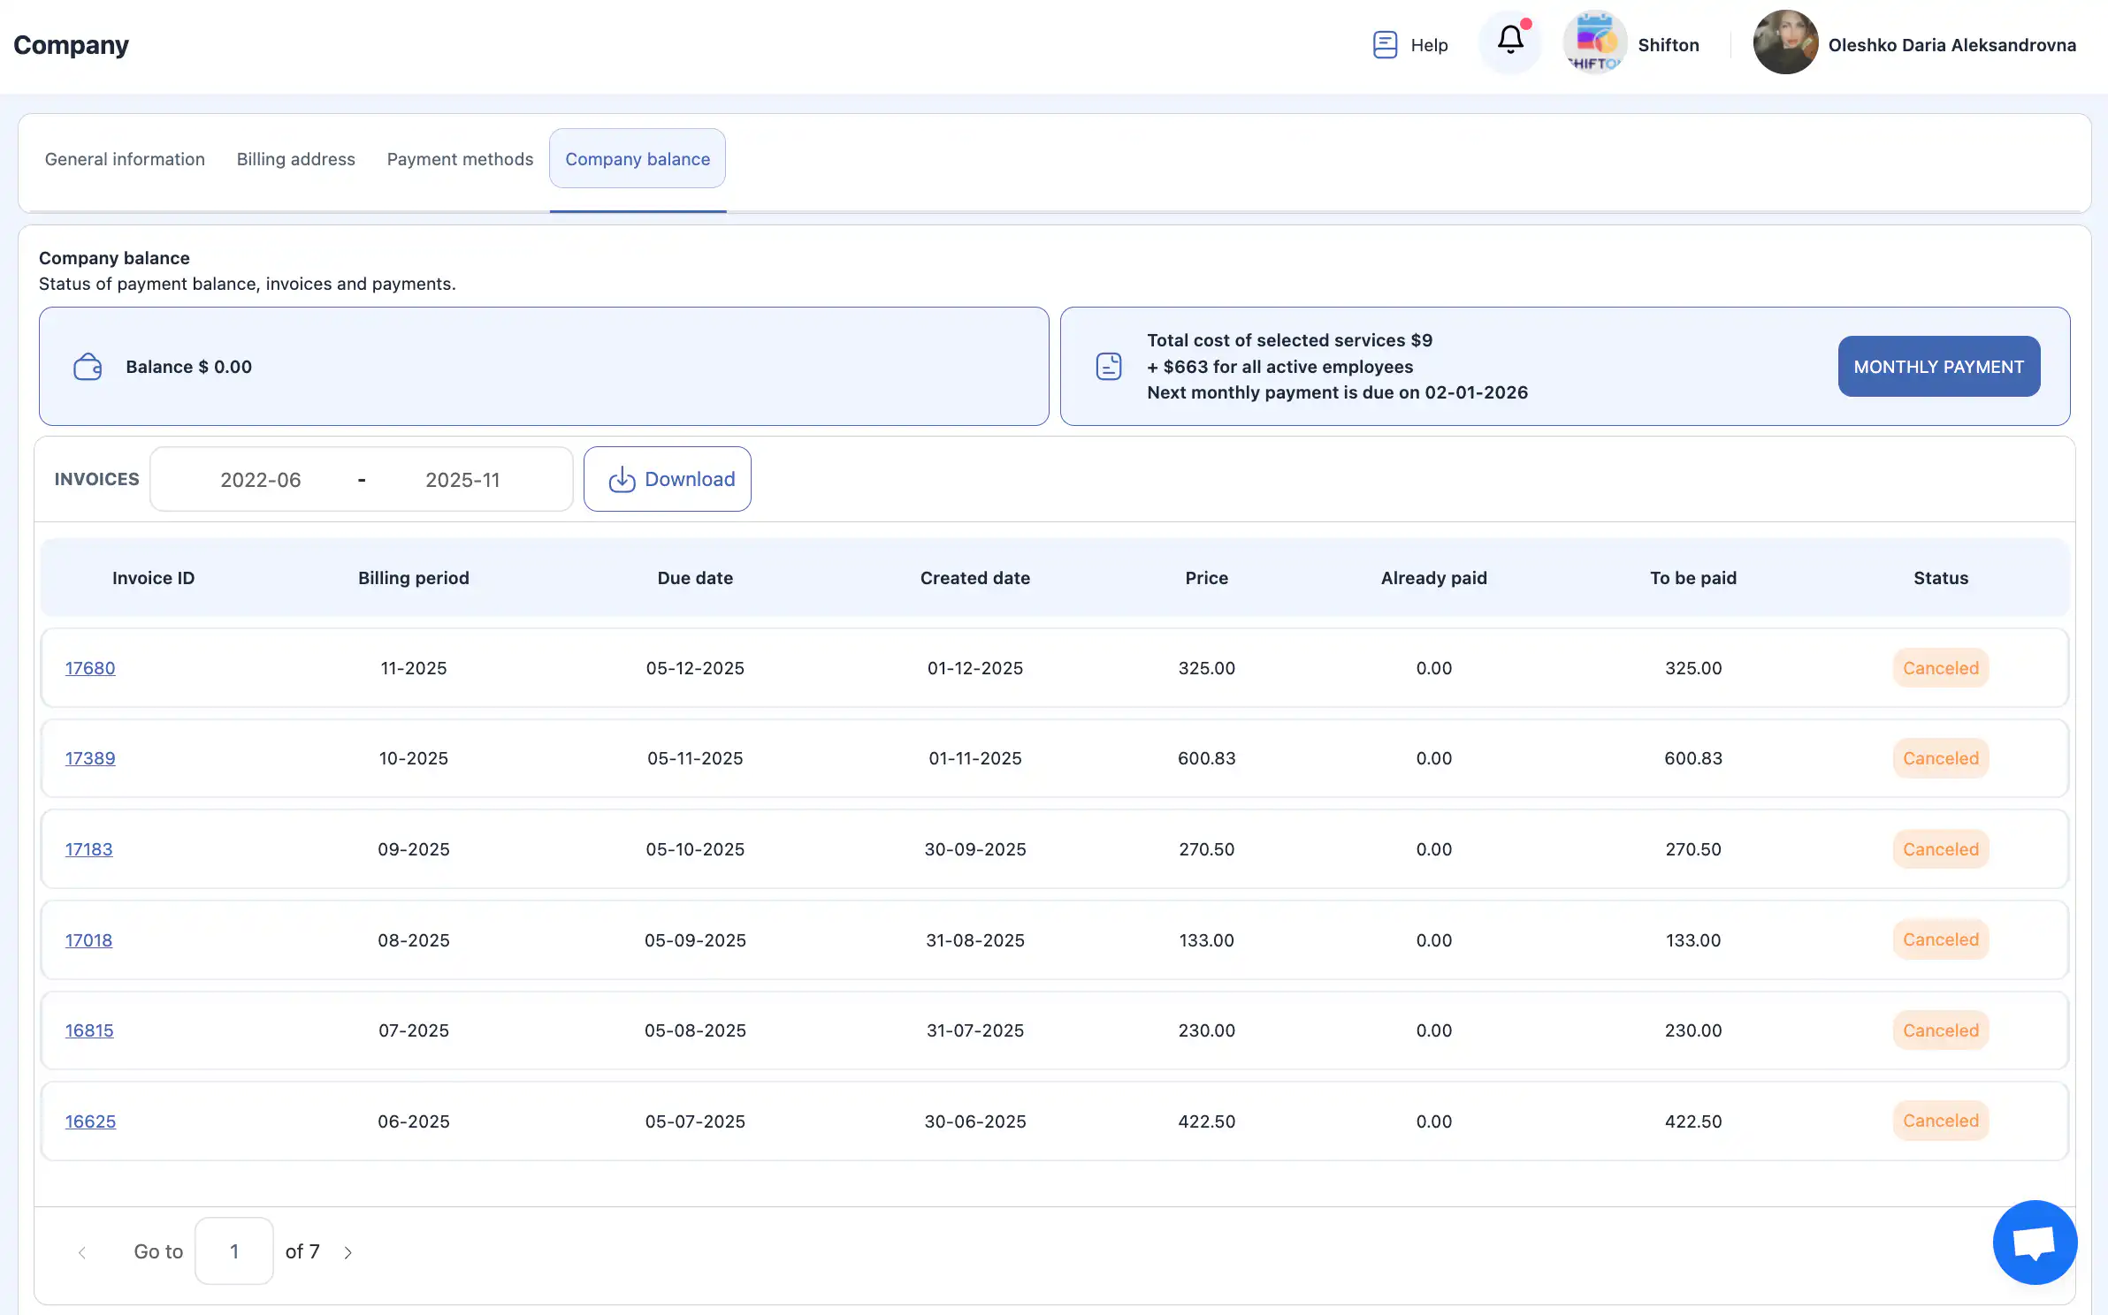Viewport: 2108px width, 1315px height.
Task: Go to next invoices page arrow
Action: point(348,1252)
